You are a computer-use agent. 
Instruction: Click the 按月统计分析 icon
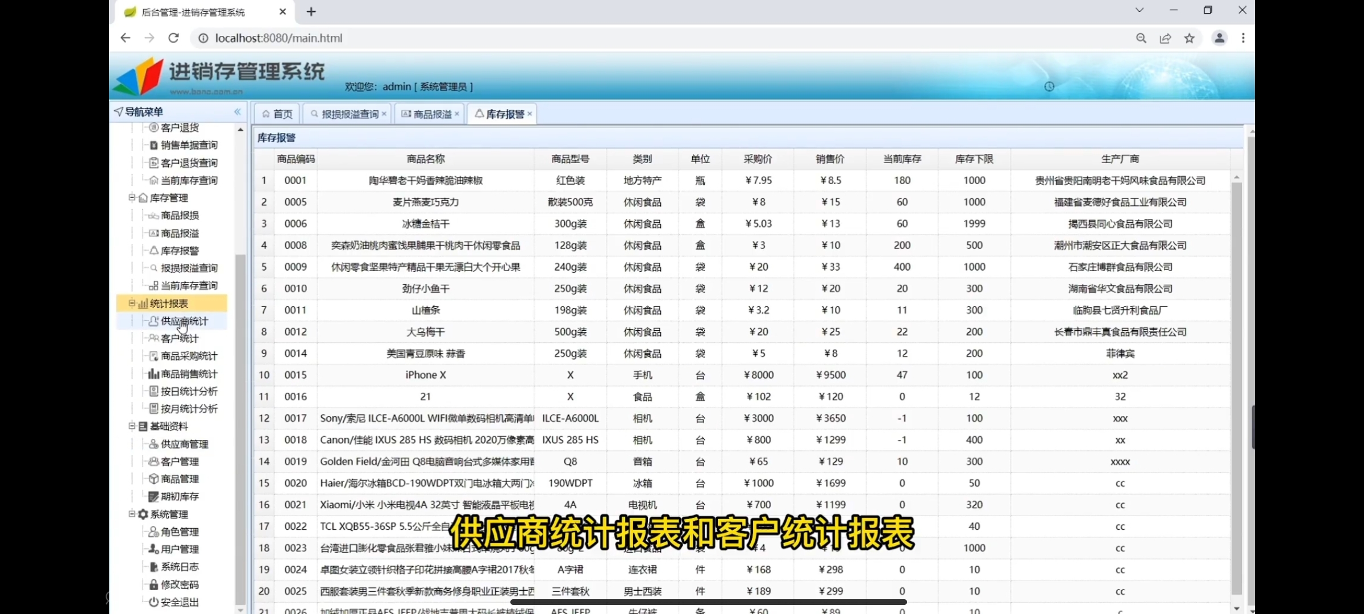coord(153,408)
